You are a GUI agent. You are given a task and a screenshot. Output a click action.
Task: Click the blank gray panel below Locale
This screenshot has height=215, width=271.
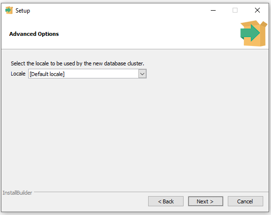(x=135, y=135)
